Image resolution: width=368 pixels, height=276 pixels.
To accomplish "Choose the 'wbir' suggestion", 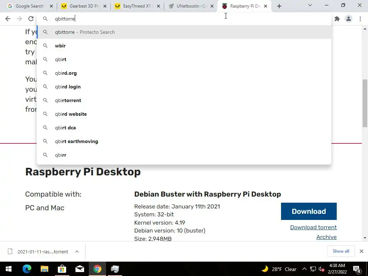I will tap(184, 46).
